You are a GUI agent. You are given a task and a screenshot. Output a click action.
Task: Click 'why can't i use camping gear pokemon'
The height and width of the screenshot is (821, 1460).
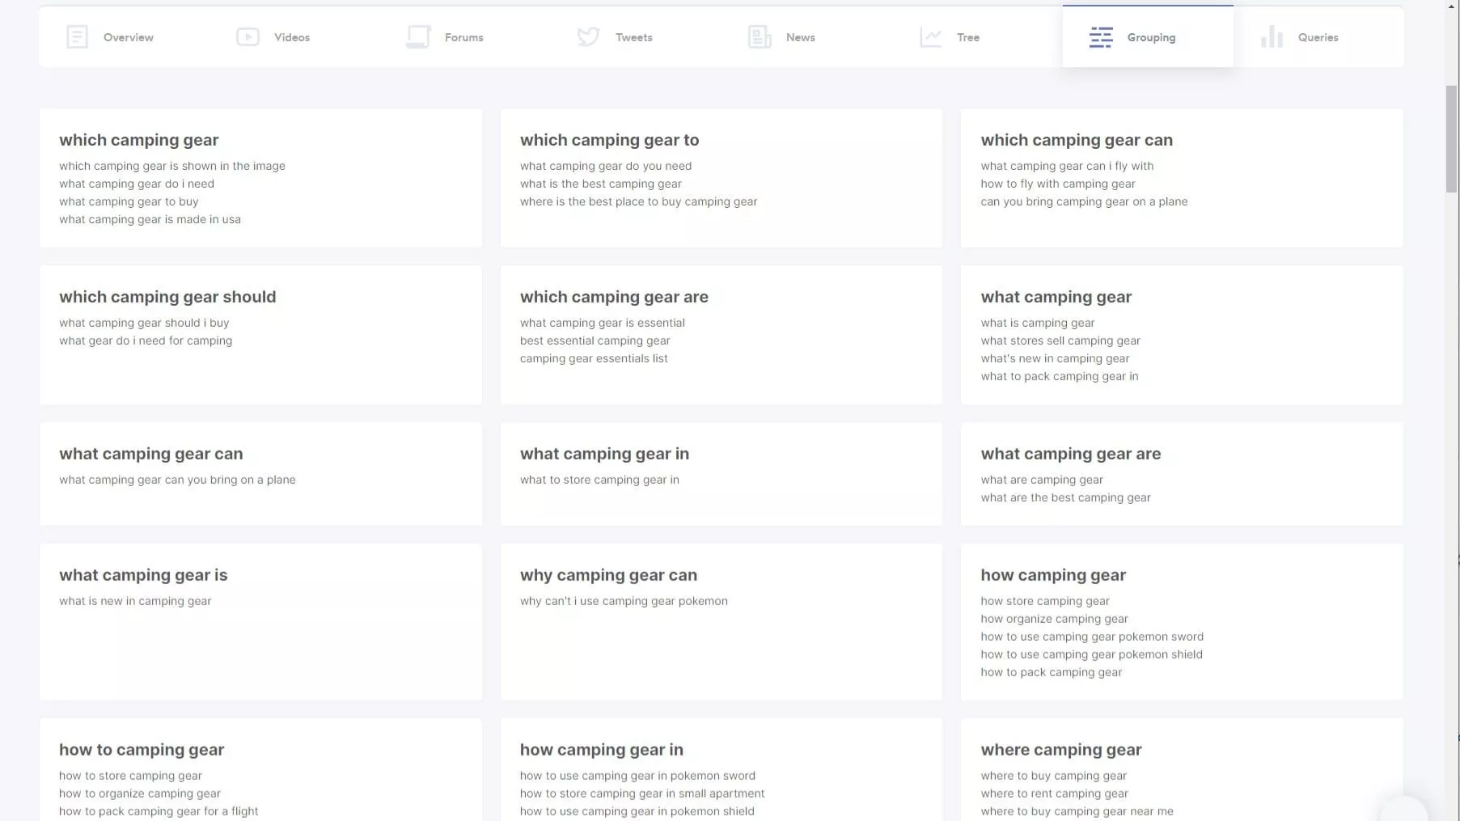pos(624,601)
